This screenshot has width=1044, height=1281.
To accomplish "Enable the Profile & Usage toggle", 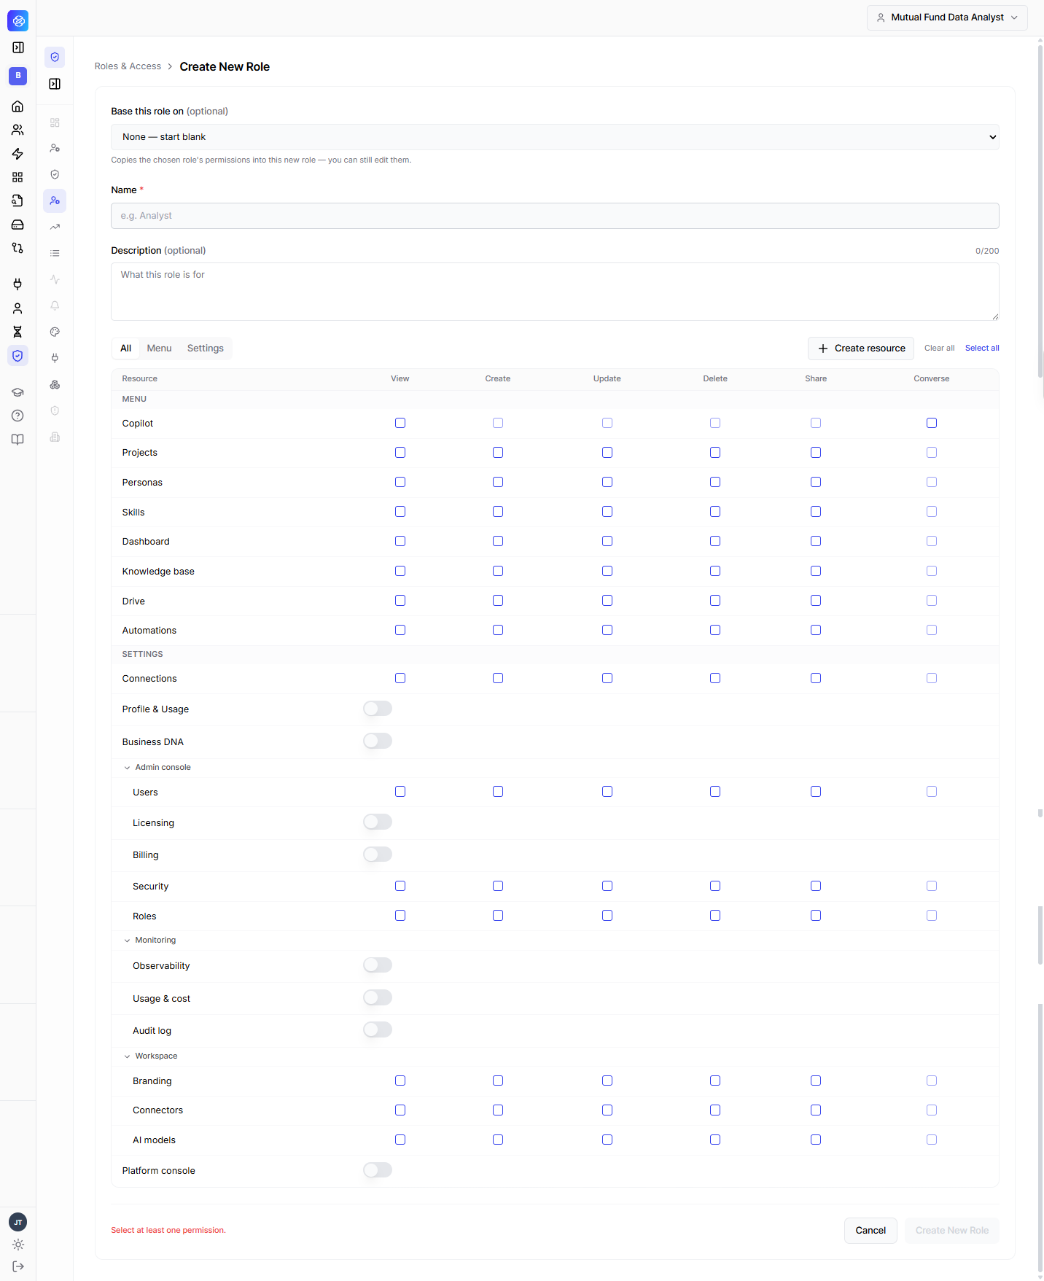I will (378, 709).
